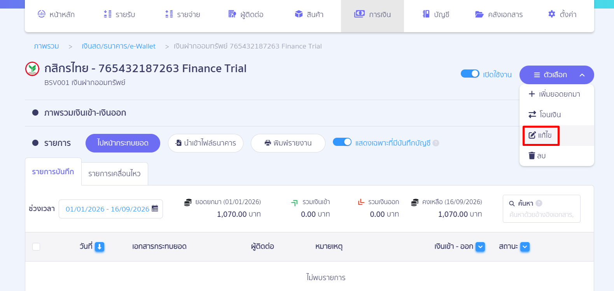
Task: Select แก้ไข edit option
Action: (x=556, y=135)
